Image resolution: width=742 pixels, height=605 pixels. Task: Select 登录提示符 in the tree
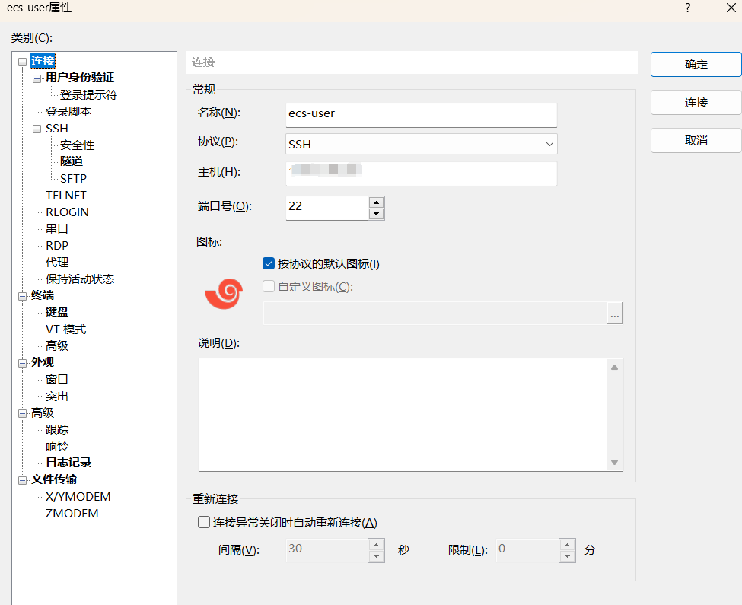pyautogui.click(x=88, y=94)
